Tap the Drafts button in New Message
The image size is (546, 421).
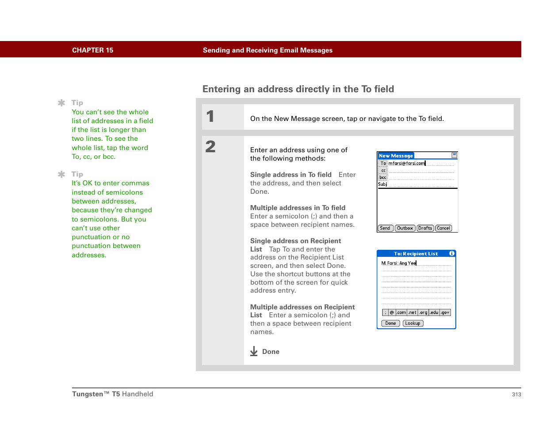425,228
